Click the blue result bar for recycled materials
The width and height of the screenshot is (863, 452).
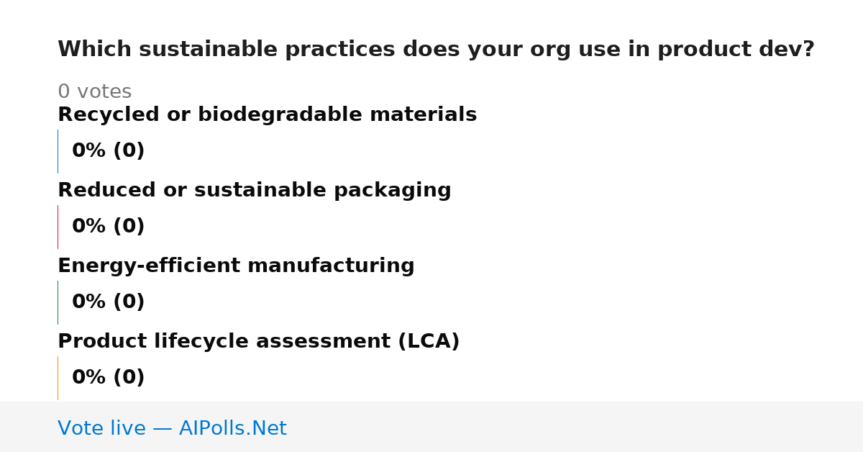[58, 151]
